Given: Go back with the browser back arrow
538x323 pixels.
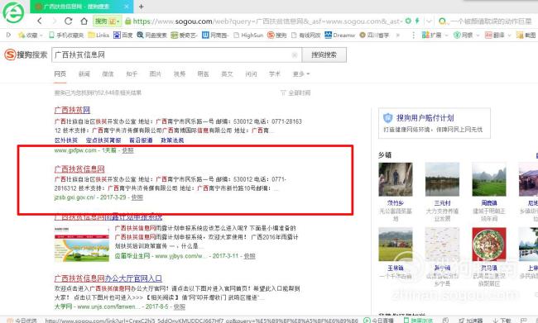Looking at the screenshot, I should coord(40,21).
